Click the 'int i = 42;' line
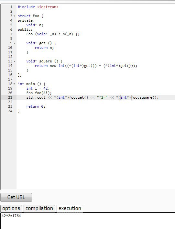 tap(38, 88)
